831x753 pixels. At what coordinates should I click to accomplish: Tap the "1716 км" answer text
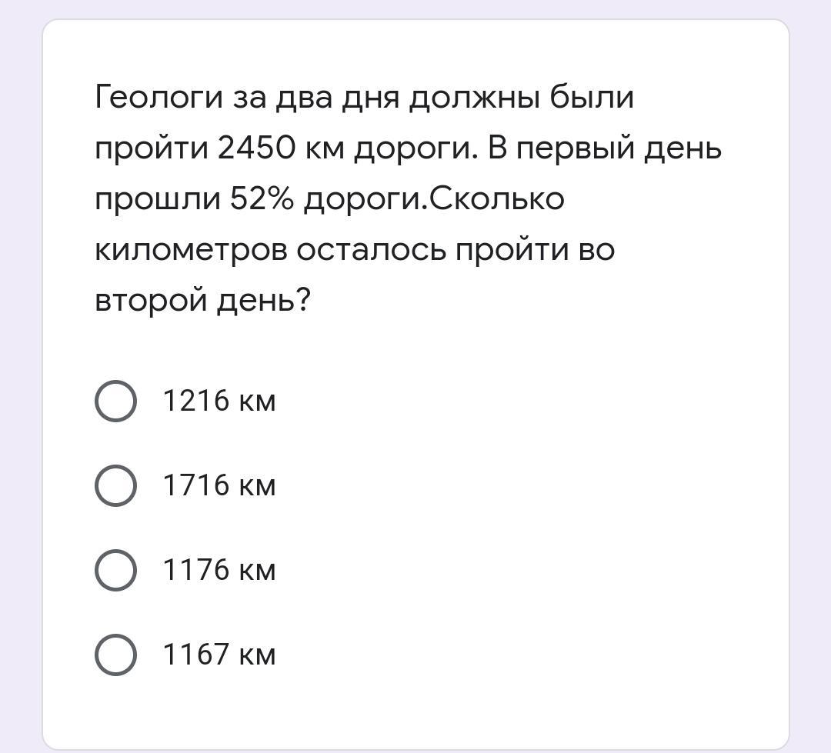point(219,485)
